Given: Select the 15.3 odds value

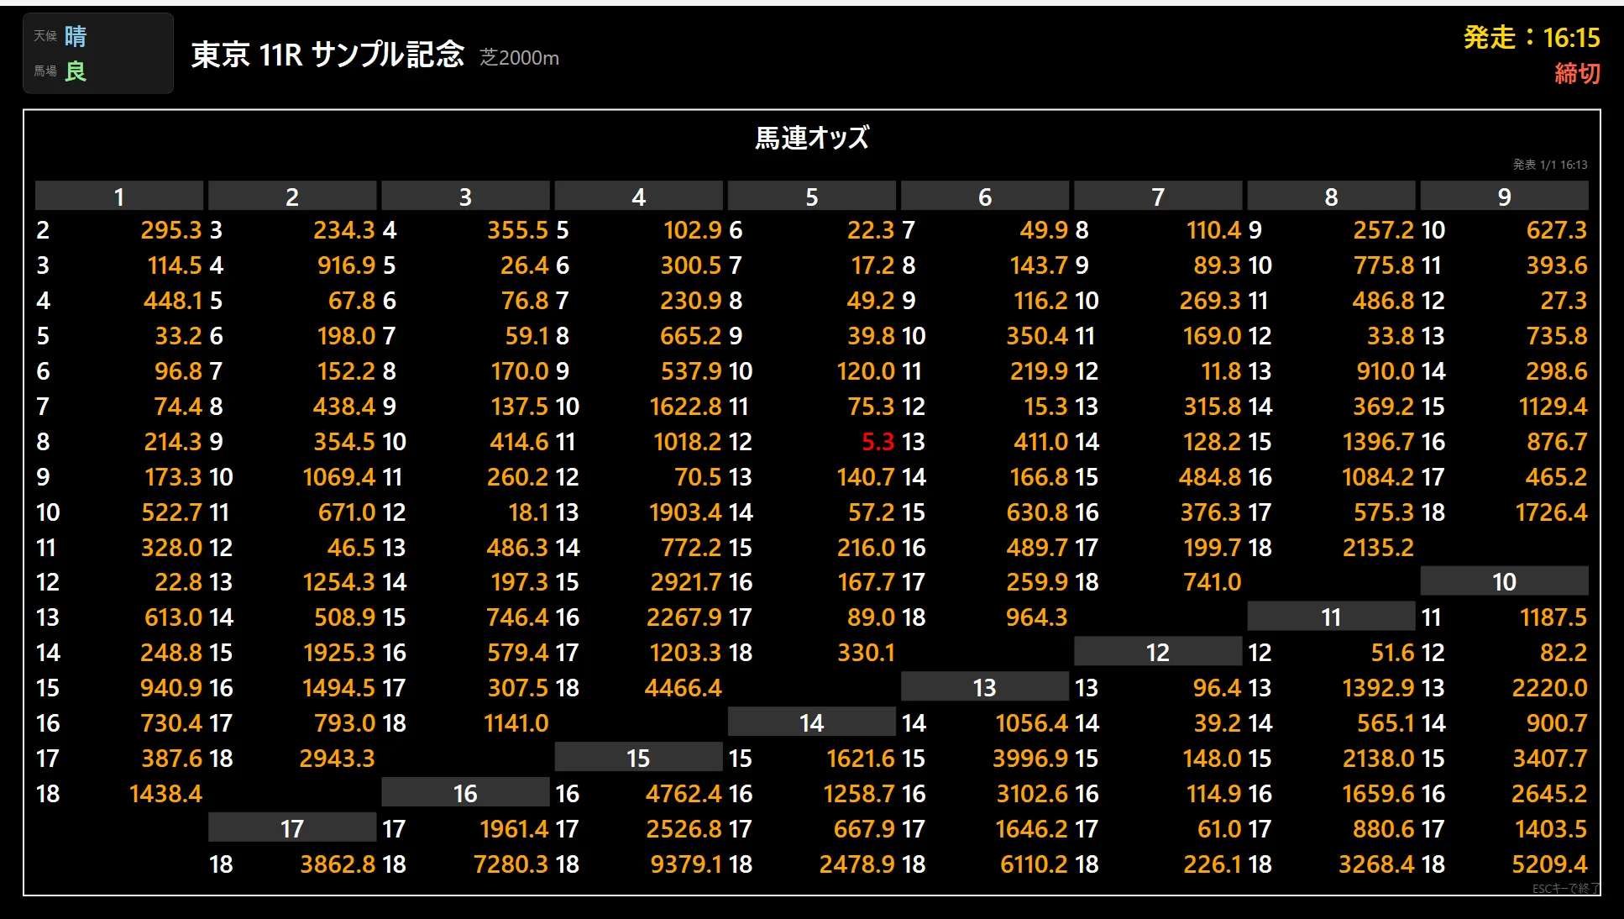Looking at the screenshot, I should click(1045, 406).
